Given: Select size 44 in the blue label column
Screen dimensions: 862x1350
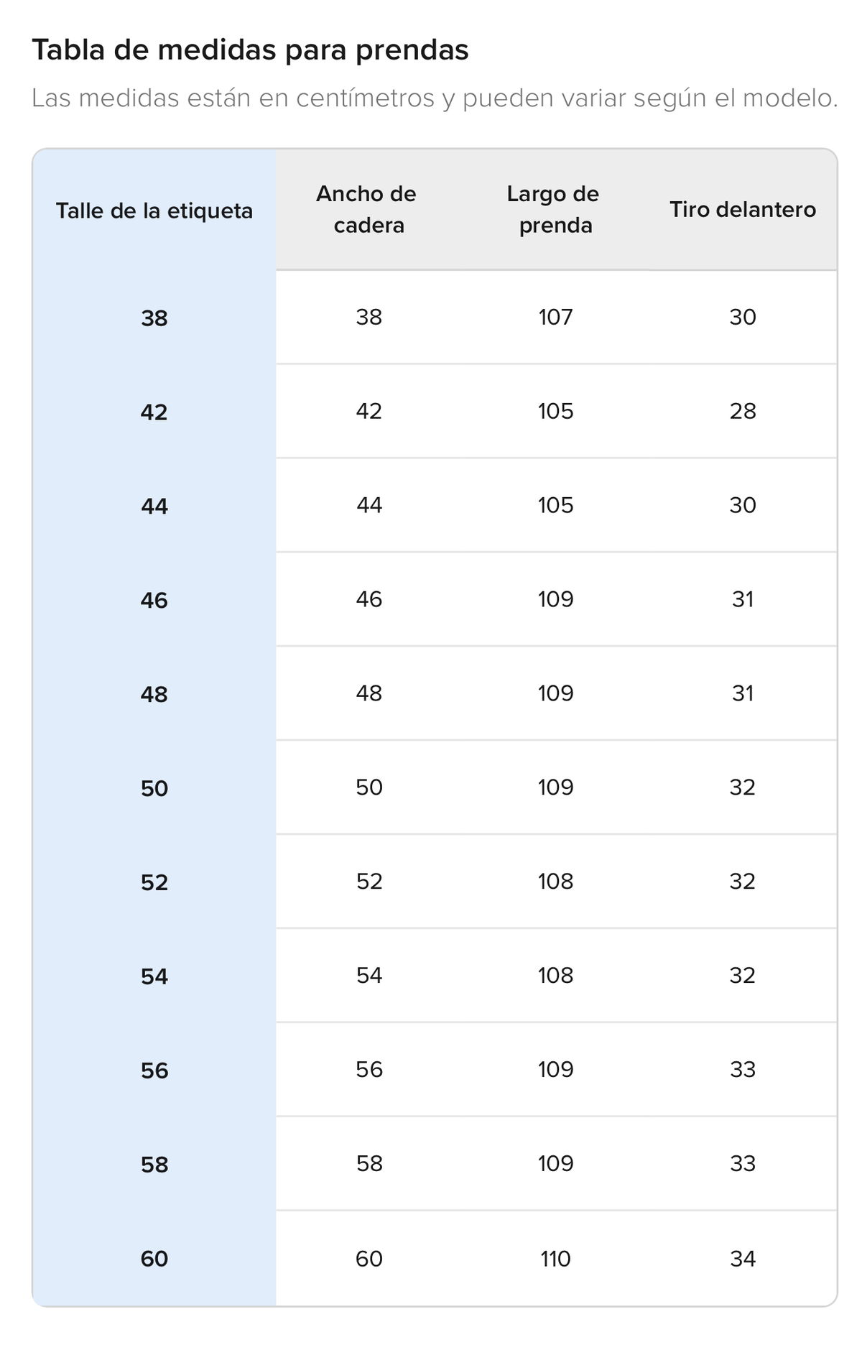Looking at the screenshot, I should pos(154,506).
